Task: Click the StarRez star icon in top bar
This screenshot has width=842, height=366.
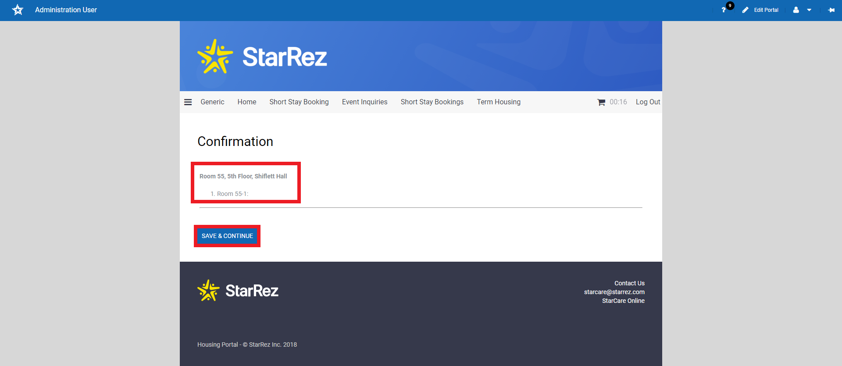Action: (x=18, y=10)
